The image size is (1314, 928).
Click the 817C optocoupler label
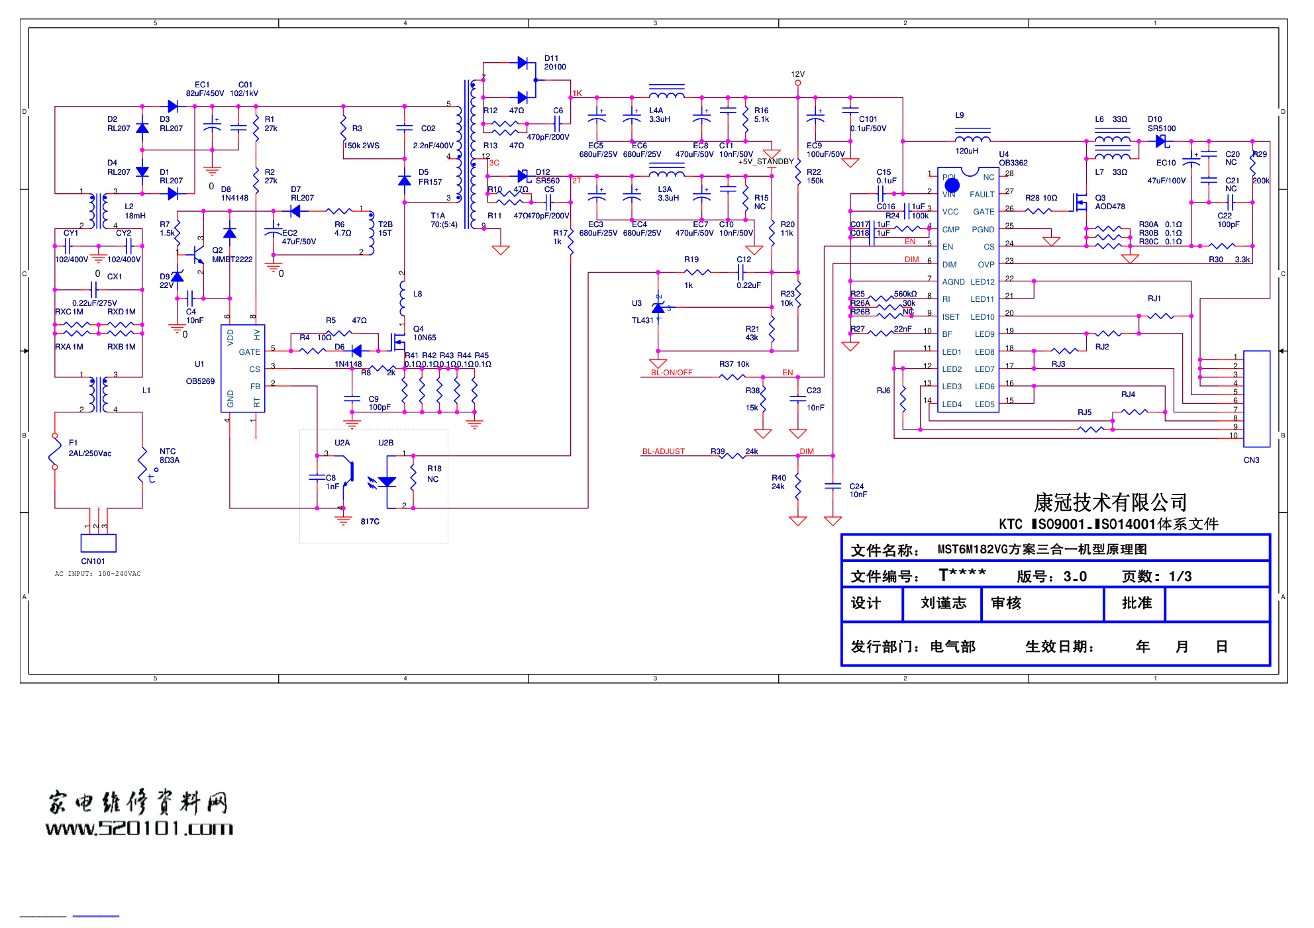click(x=370, y=522)
